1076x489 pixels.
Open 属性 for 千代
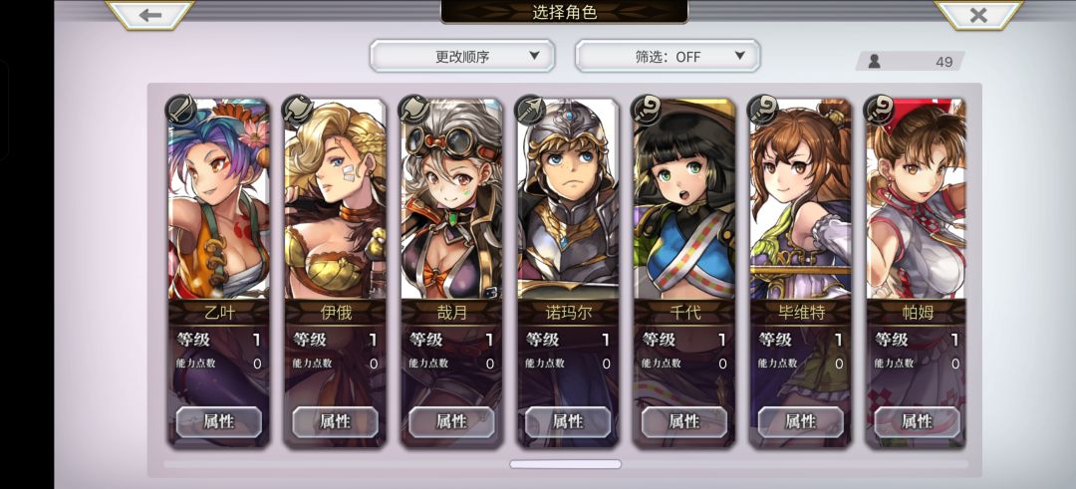684,421
